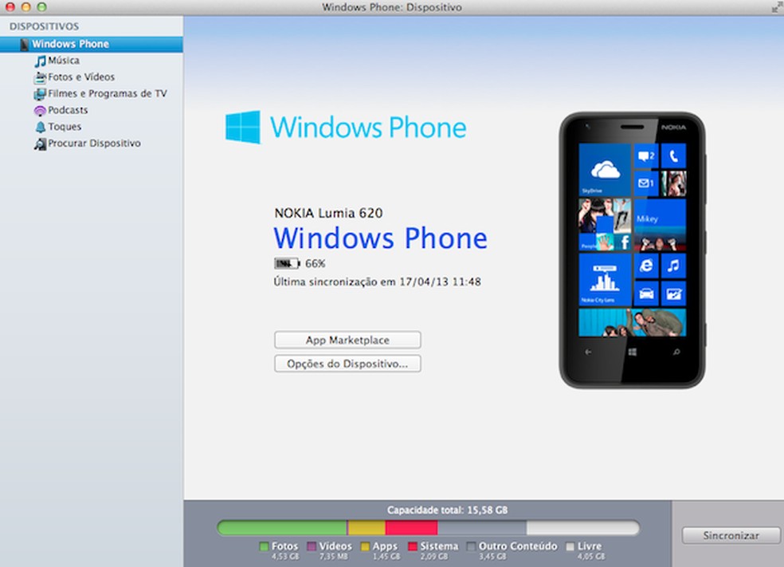Click the SkyDrive tile on phone image

(x=605, y=170)
